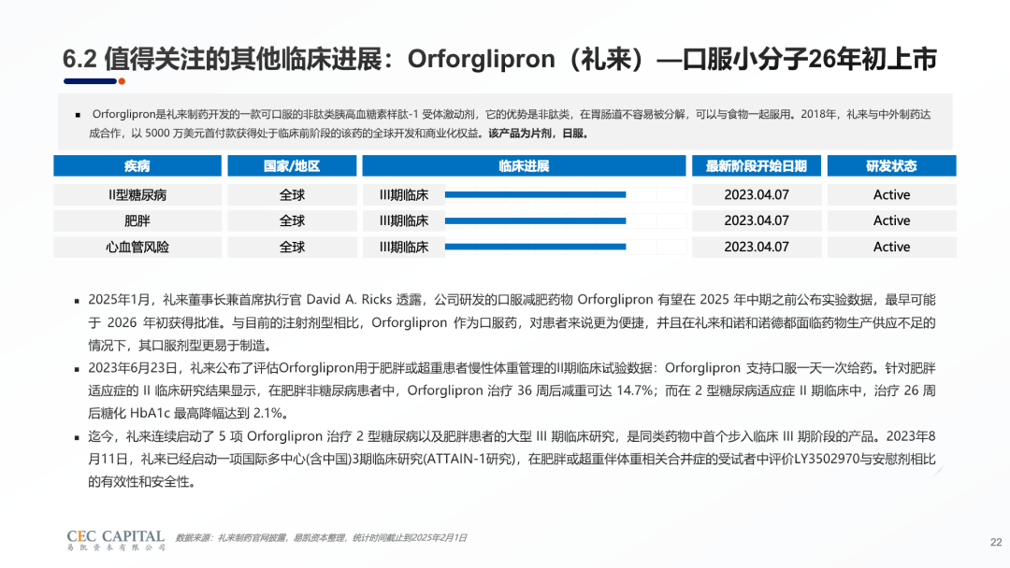Click the CEC Capital logo

pos(116,540)
